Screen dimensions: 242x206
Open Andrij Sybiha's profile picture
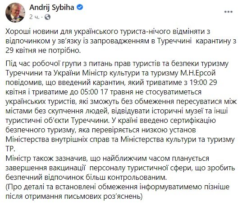15,13
